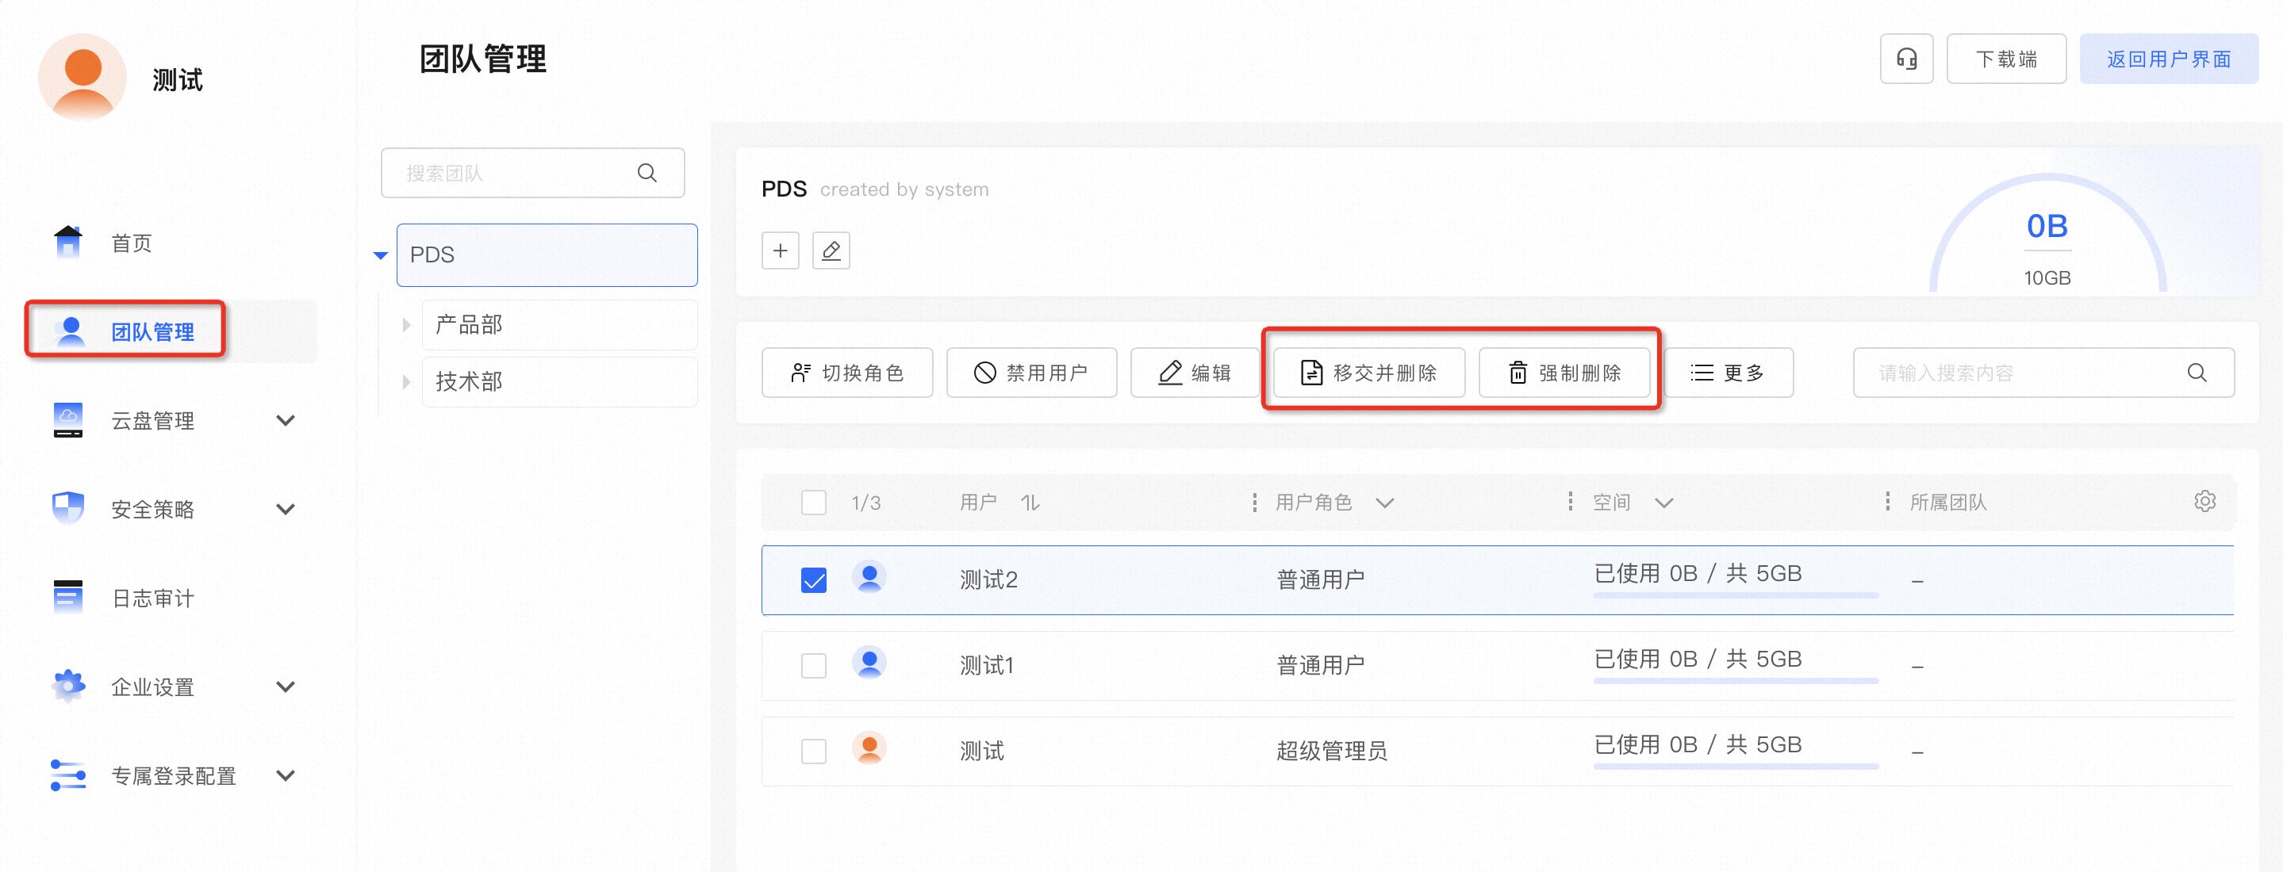The height and width of the screenshot is (872, 2283).
Task: Click the storage bar for 测试1
Action: [x=1736, y=681]
